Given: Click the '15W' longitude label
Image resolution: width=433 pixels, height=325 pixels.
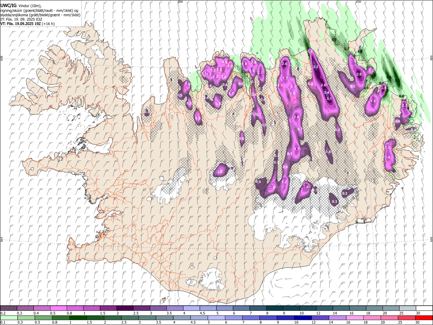Looking at the screenshot, I should (x=358, y=2).
